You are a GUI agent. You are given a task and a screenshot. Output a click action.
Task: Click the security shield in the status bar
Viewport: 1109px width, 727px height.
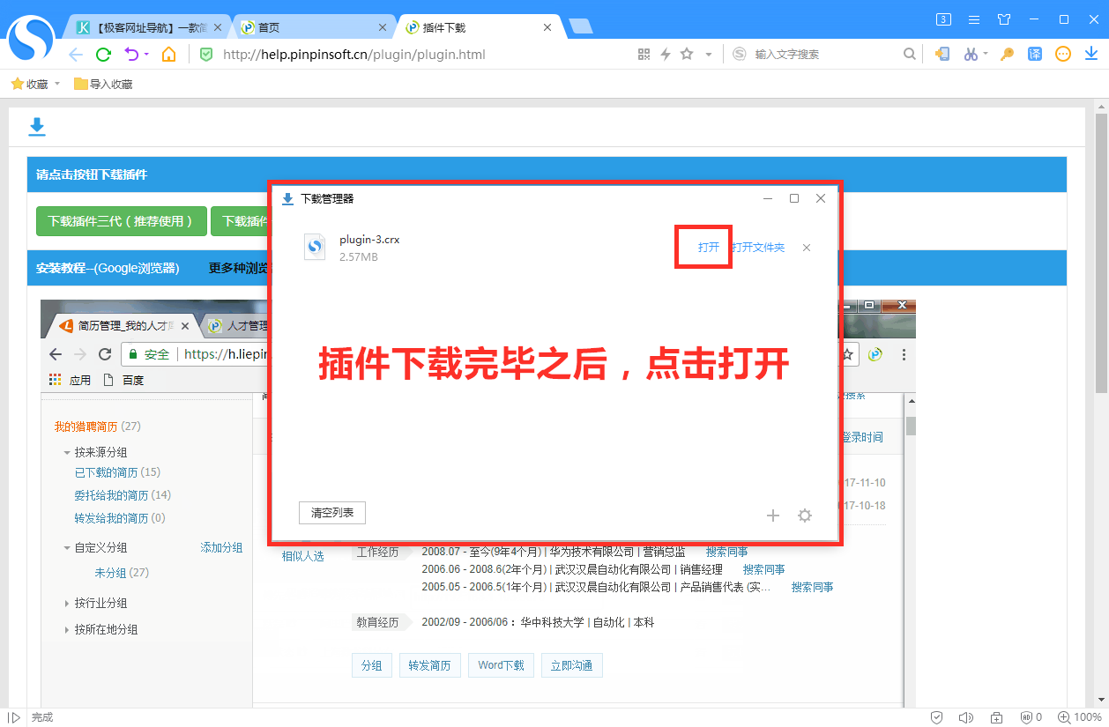[x=937, y=716]
